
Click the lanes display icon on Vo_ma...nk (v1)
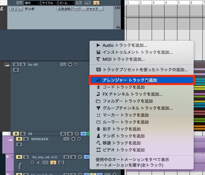[45, 163]
